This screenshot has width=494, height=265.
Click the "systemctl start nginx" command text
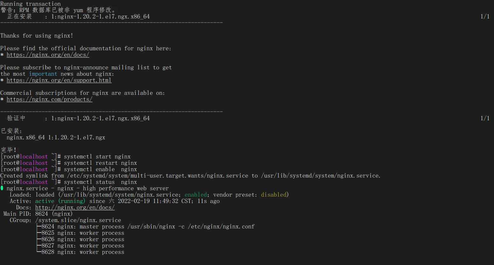point(97,157)
